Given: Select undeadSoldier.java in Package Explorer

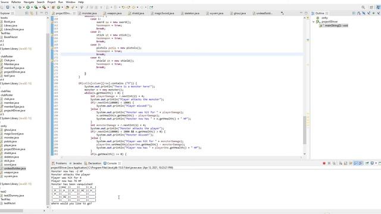Looking at the screenshot, I should click(x=15, y=168).
